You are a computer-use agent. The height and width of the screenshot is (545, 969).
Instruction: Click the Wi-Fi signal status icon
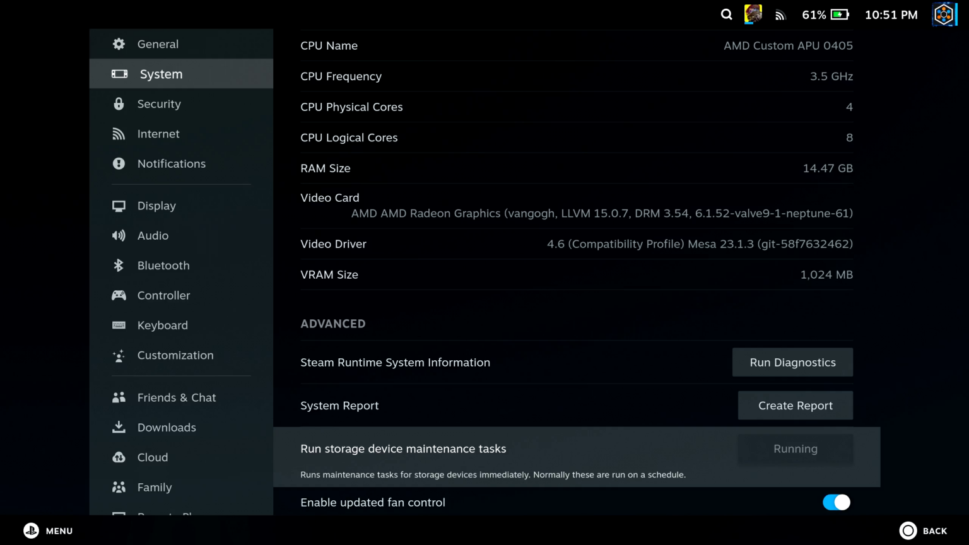click(x=780, y=15)
